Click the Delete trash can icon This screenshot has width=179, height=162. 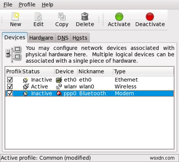(85, 16)
